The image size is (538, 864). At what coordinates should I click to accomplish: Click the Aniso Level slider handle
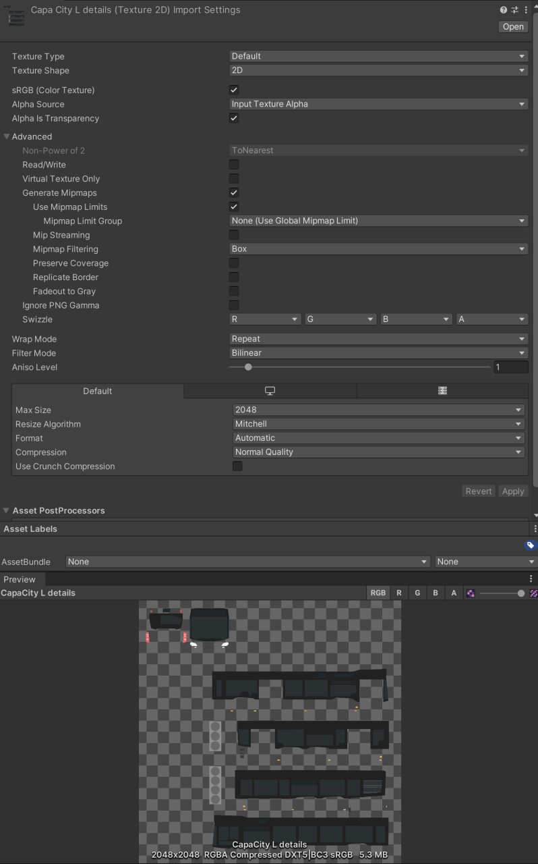pyautogui.click(x=248, y=367)
